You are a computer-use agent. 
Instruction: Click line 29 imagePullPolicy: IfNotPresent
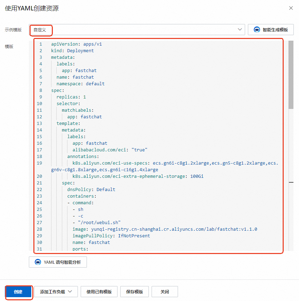(x=111, y=236)
